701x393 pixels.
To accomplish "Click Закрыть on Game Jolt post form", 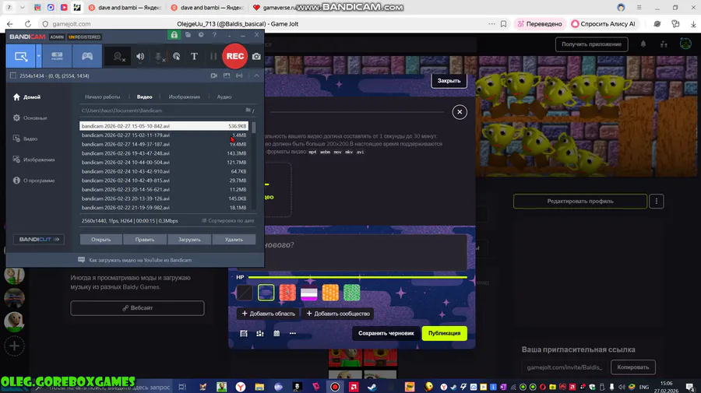I will (449, 81).
